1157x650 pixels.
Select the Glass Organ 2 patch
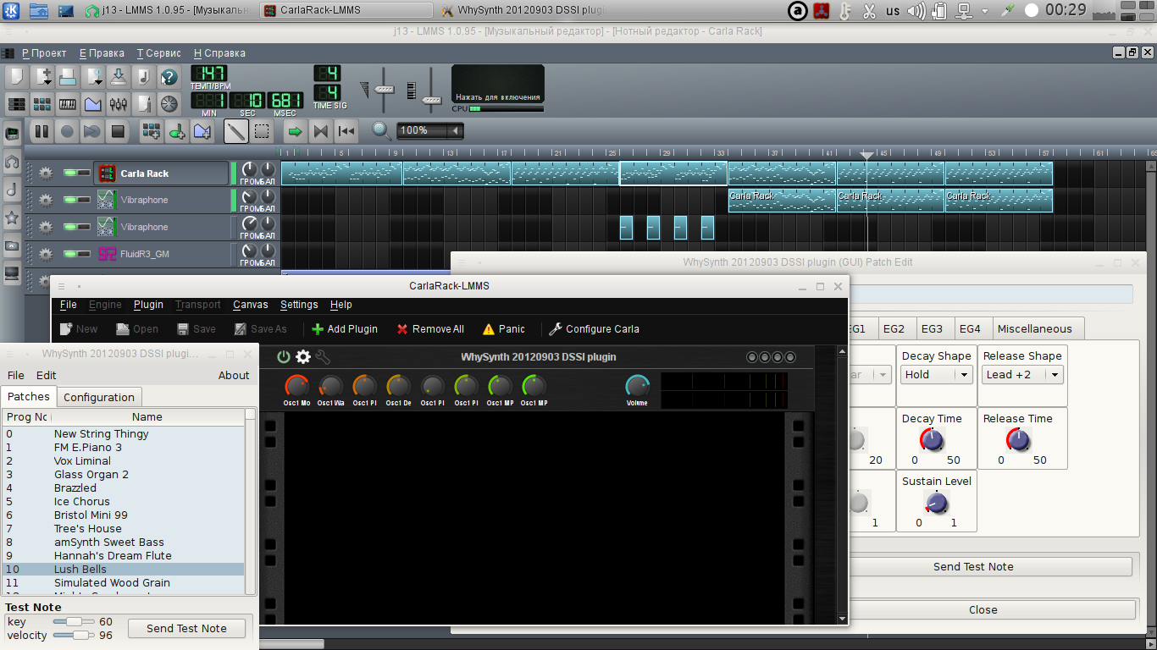coord(123,475)
